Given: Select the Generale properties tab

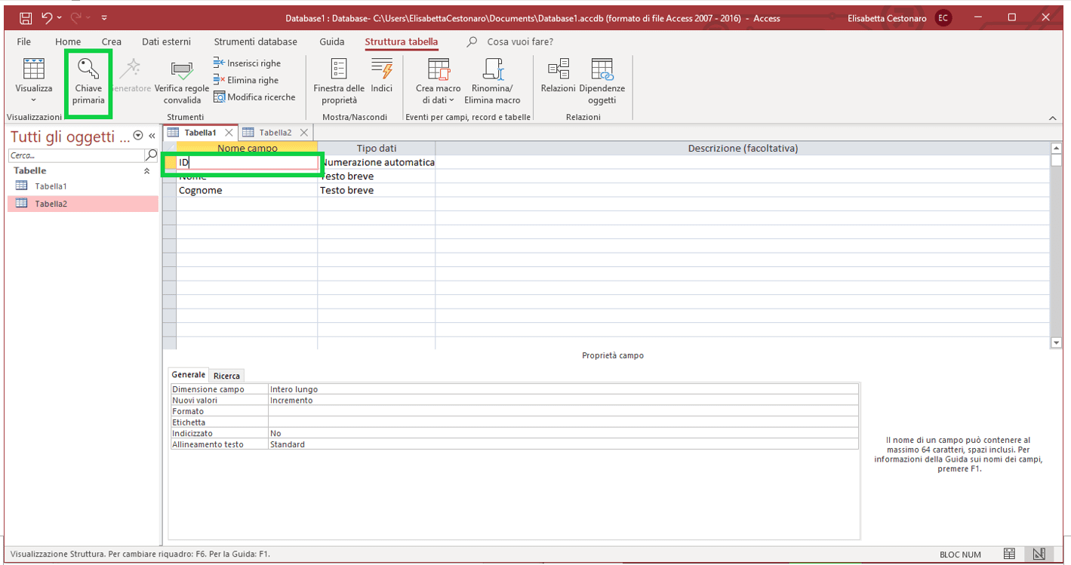Looking at the screenshot, I should 189,375.
